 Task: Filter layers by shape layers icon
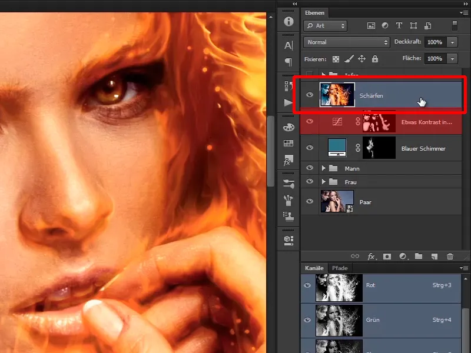[x=413, y=26]
